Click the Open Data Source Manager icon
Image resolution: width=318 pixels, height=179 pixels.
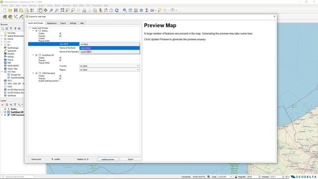(x=4, y=17)
